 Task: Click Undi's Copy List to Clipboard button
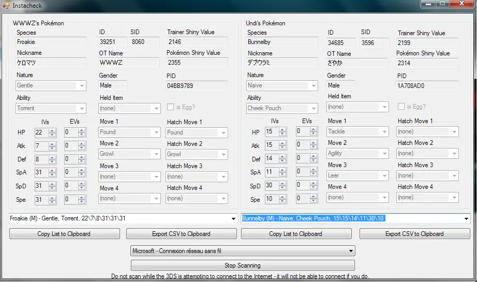point(296,234)
